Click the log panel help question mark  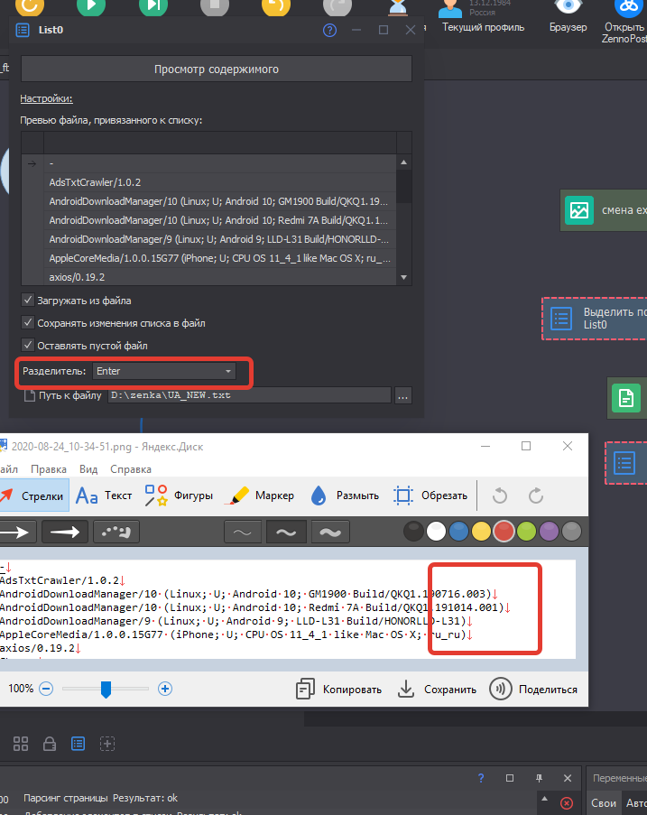481,778
